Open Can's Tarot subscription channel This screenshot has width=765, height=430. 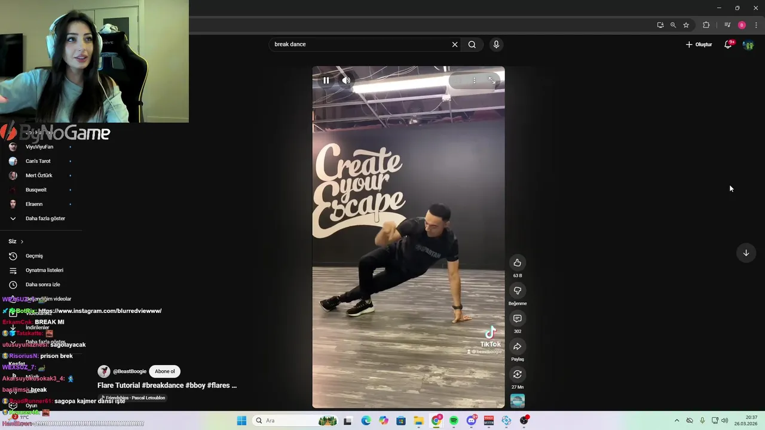38,161
